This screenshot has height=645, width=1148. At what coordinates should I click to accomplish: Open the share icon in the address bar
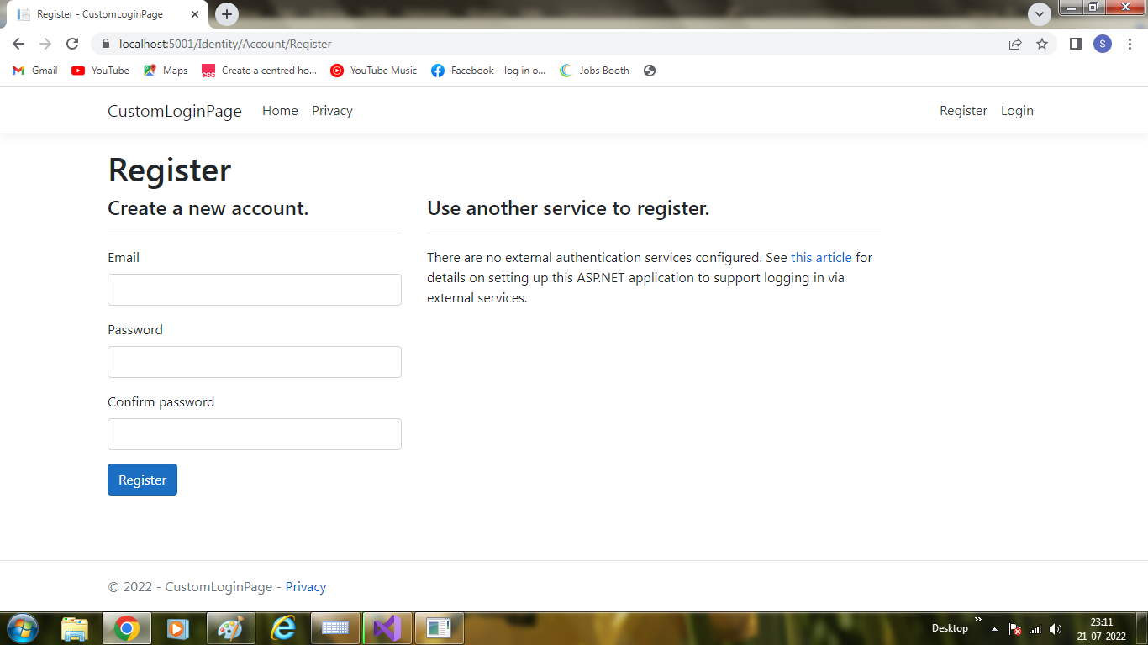tap(1015, 44)
